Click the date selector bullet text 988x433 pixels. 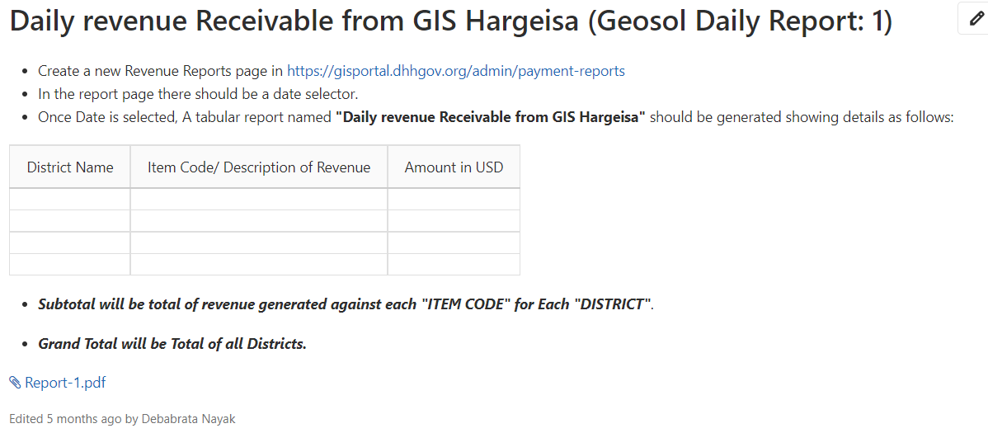point(198,95)
